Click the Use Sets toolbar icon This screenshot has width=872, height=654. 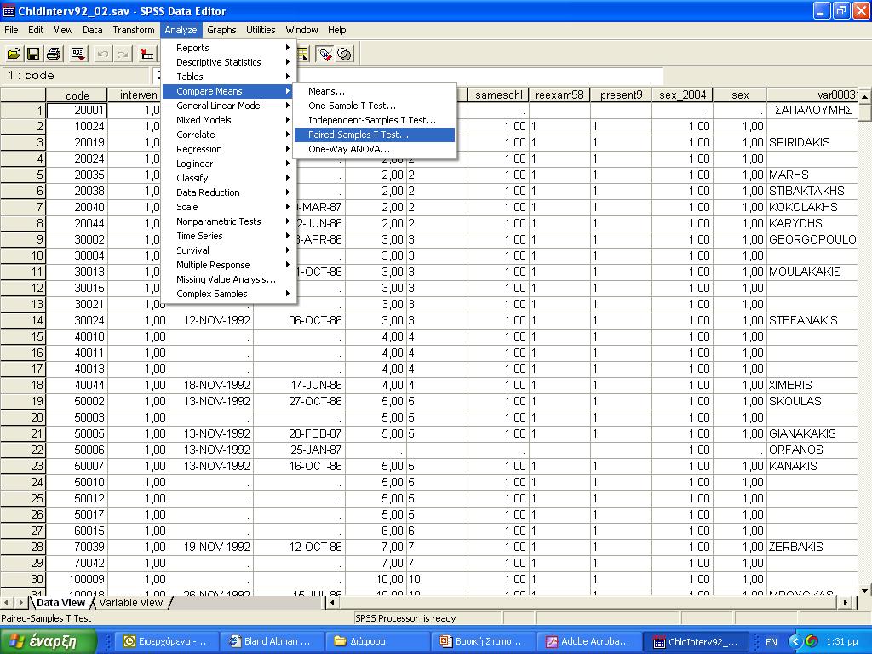(345, 54)
